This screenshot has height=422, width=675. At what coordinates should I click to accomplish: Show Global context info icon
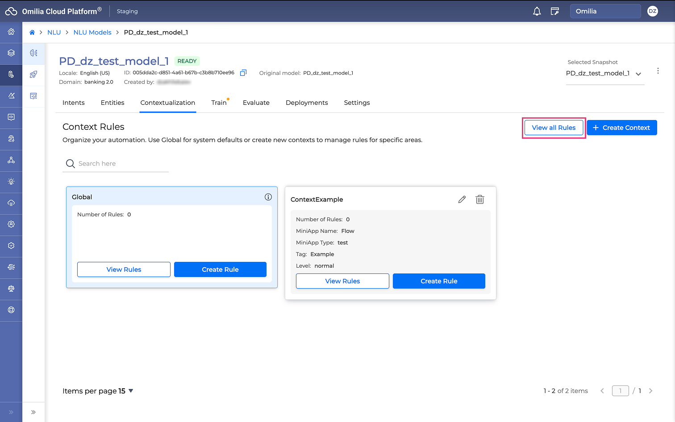(x=268, y=197)
